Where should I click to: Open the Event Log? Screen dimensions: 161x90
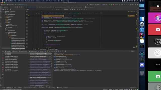click(133, 88)
